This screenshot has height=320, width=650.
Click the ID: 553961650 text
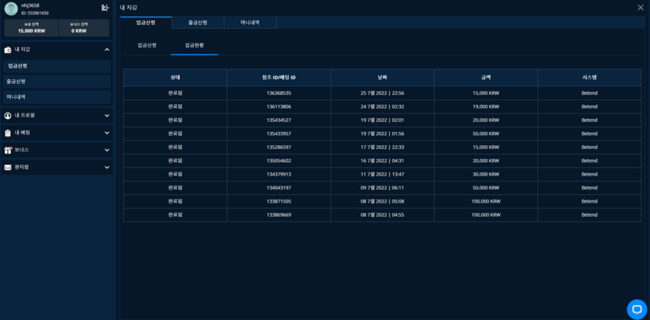35,13
